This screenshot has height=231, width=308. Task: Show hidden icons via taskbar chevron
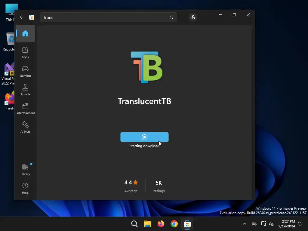click(x=245, y=224)
